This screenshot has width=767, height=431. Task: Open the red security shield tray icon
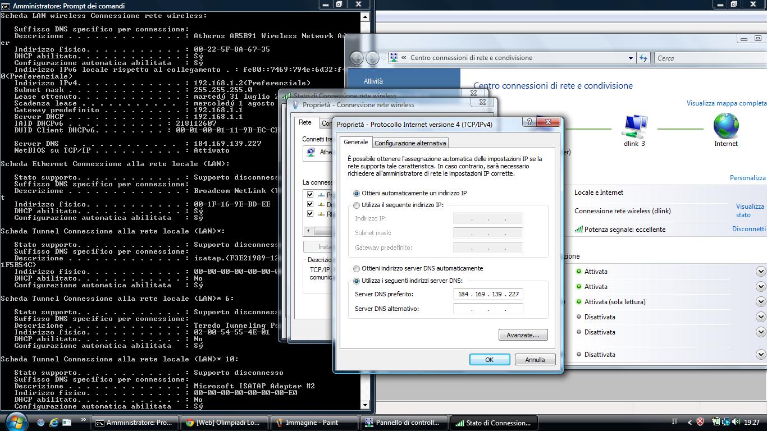[700, 422]
